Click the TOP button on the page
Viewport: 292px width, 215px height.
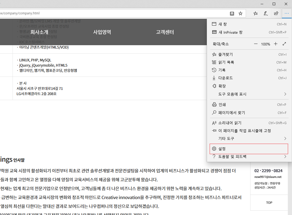pos(269,202)
